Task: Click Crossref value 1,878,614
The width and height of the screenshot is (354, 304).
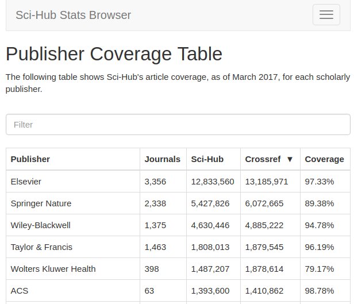Action: click(264, 270)
